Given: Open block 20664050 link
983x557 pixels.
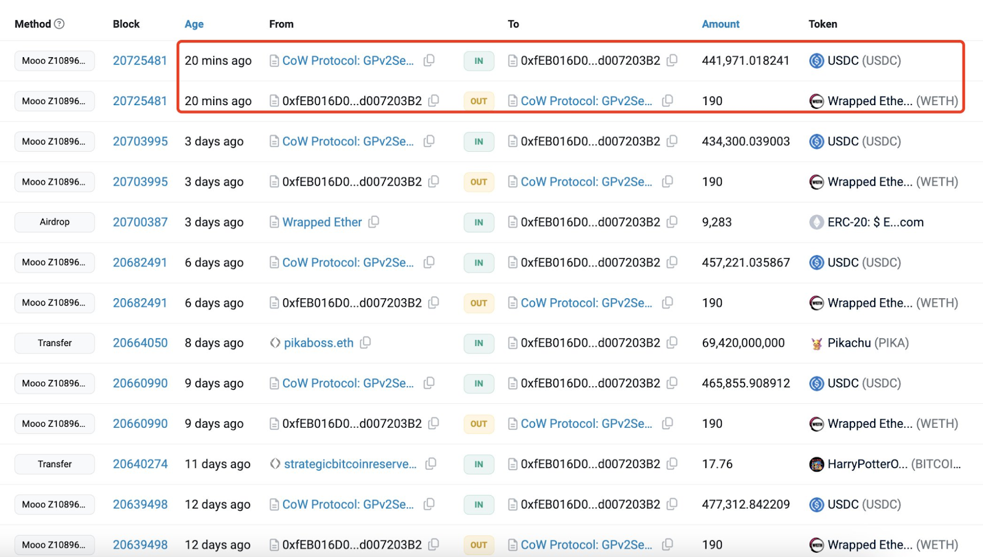Looking at the screenshot, I should point(140,343).
